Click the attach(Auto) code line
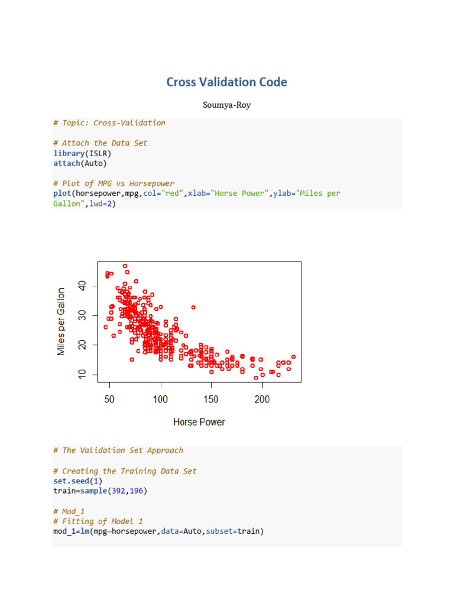 pos(80,163)
